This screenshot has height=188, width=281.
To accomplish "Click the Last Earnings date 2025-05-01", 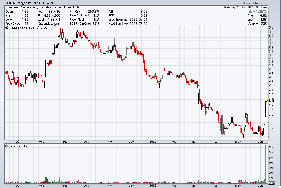I will (x=139, y=20).
